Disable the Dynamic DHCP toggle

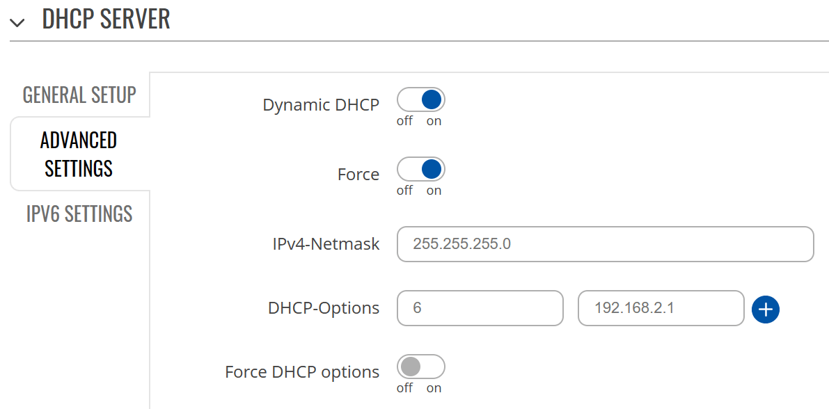click(420, 99)
